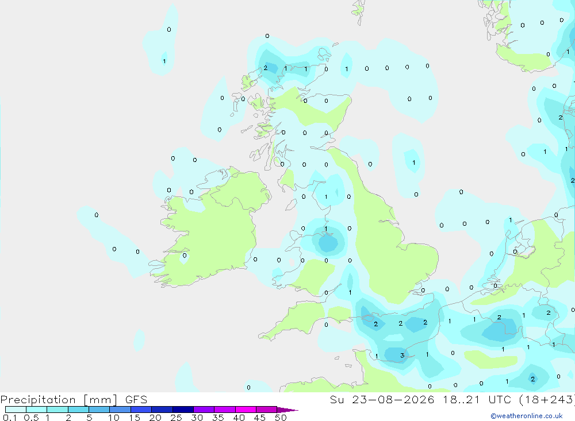Pick the 35–40 mm violet legend swatch
Image resolution: width=575 pixels, height=421 pixels.
click(224, 410)
